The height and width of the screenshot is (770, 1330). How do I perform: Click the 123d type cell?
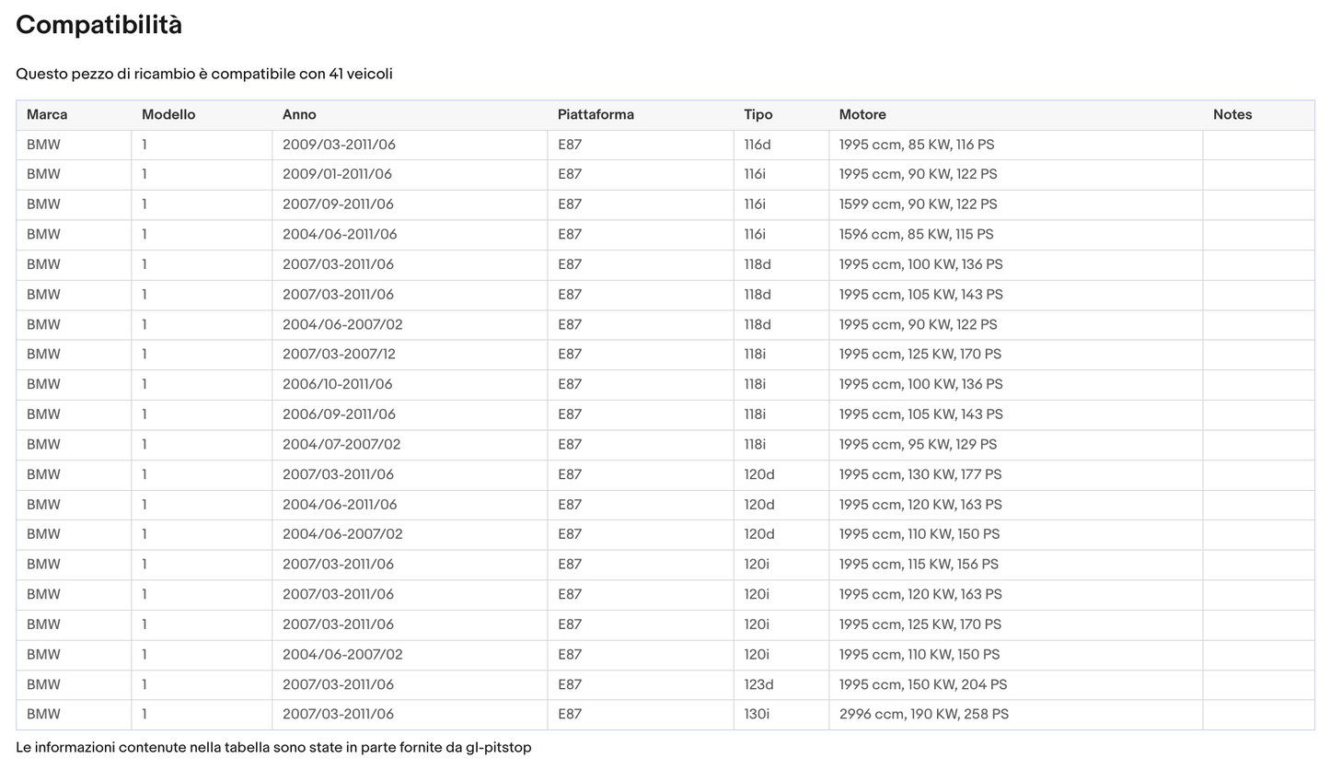click(758, 684)
